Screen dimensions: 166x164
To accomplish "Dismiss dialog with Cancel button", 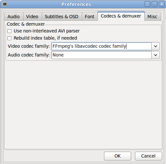I will tap(148, 156).
